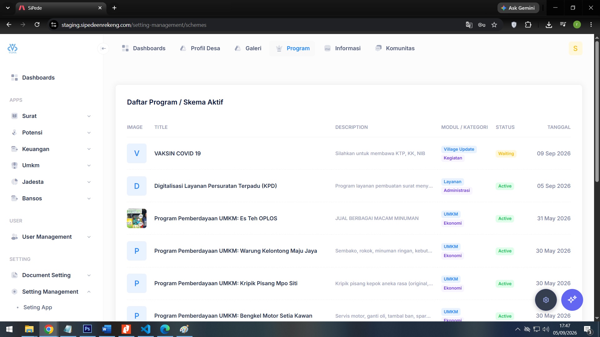Open the floating settings gear button

[546, 300]
